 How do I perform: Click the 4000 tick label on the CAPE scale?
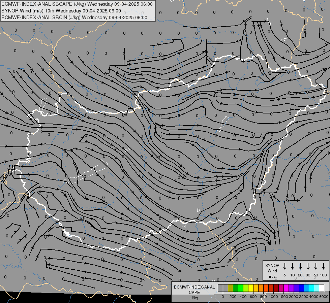[314, 297]
